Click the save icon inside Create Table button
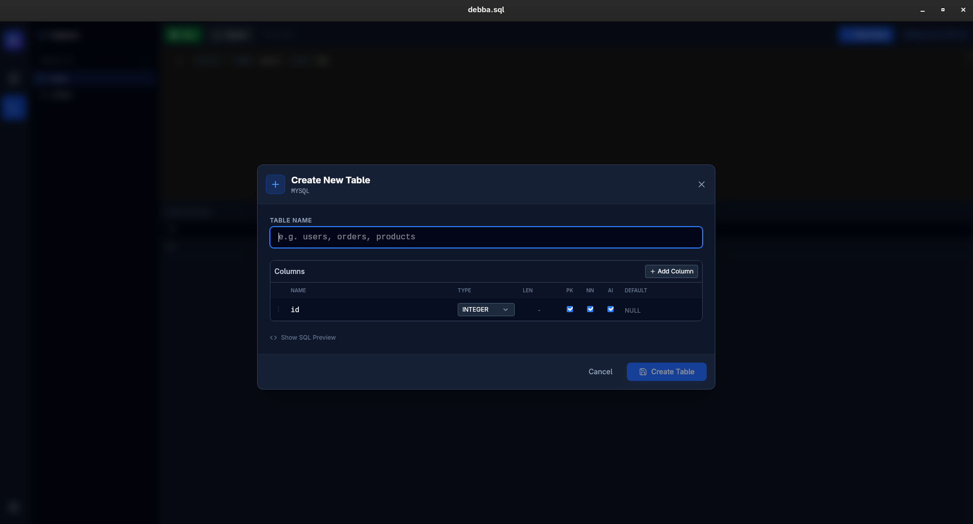Viewport: 973px width, 524px height. pyautogui.click(x=643, y=372)
